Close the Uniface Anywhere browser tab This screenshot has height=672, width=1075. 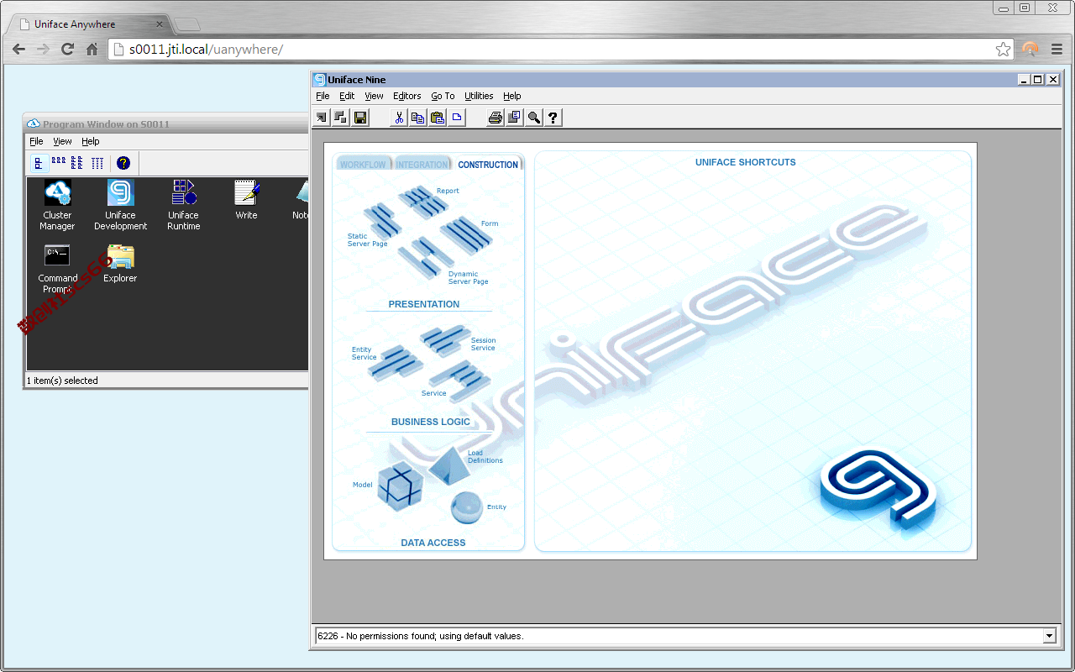[160, 24]
